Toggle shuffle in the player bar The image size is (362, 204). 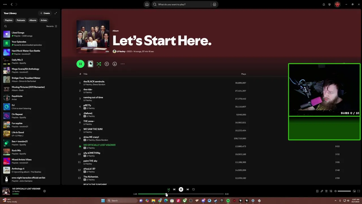click(168, 189)
